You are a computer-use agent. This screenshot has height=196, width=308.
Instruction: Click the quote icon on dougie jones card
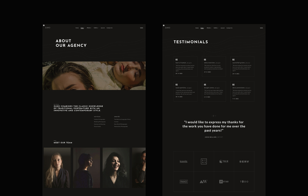(205, 85)
